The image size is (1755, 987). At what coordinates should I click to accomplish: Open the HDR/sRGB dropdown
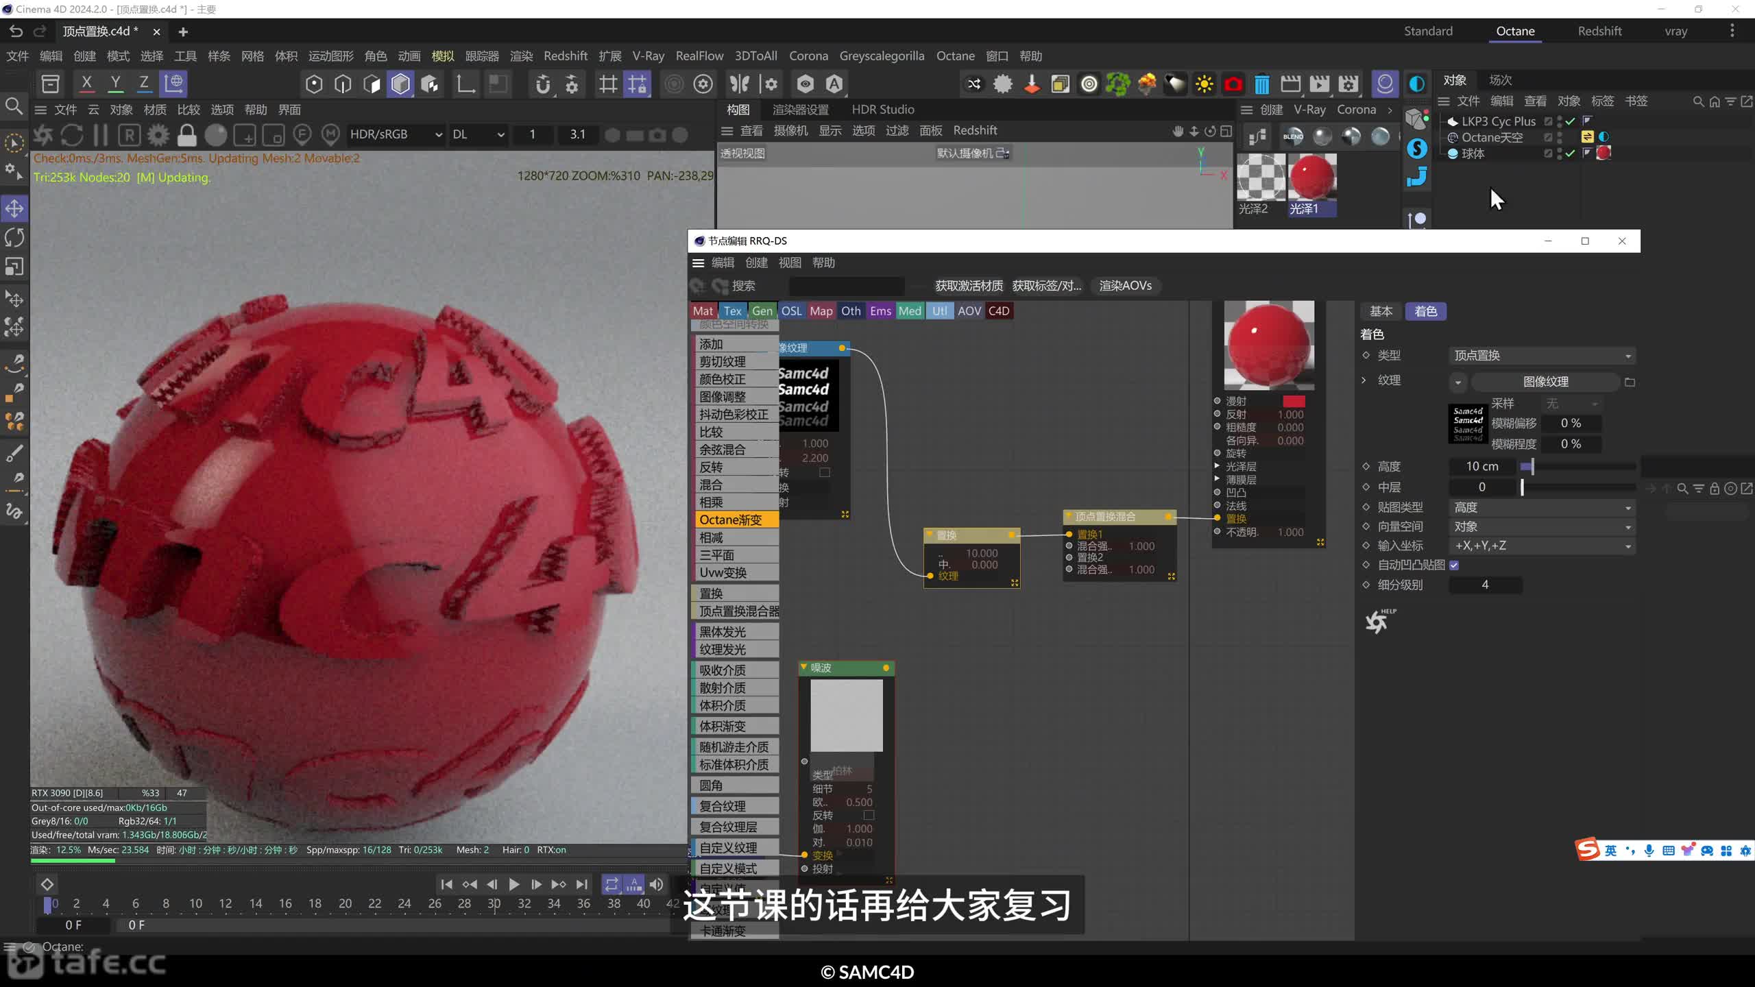[x=396, y=135]
